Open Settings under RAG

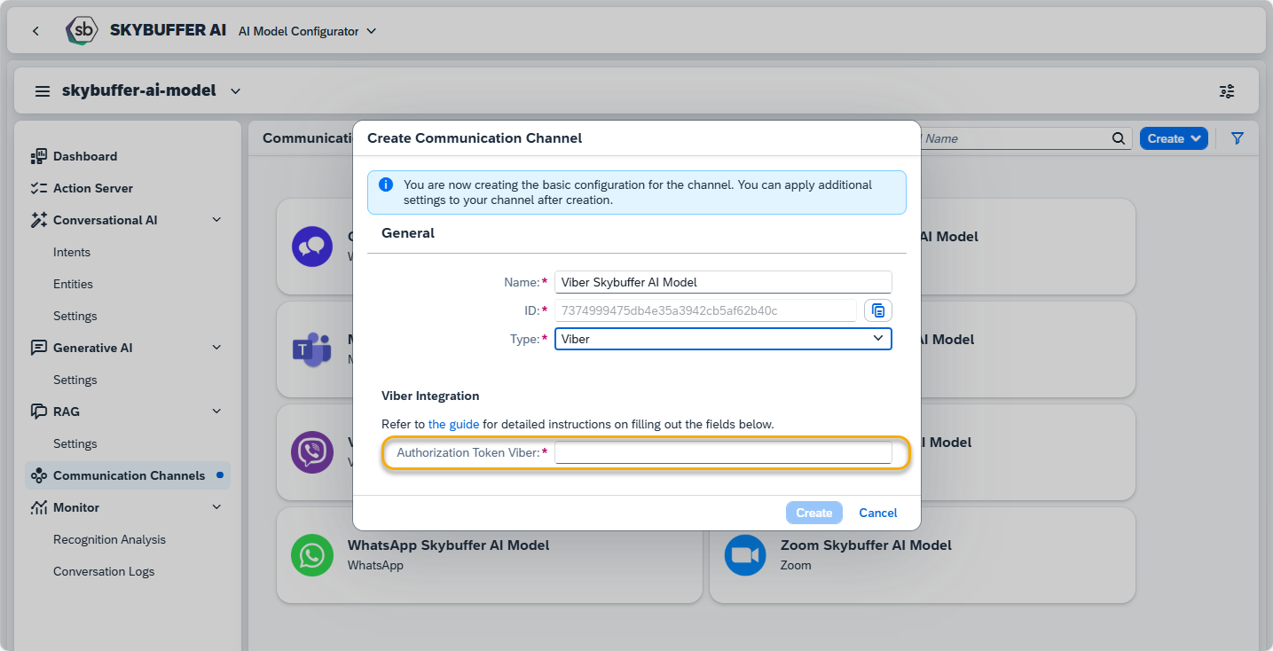click(75, 443)
